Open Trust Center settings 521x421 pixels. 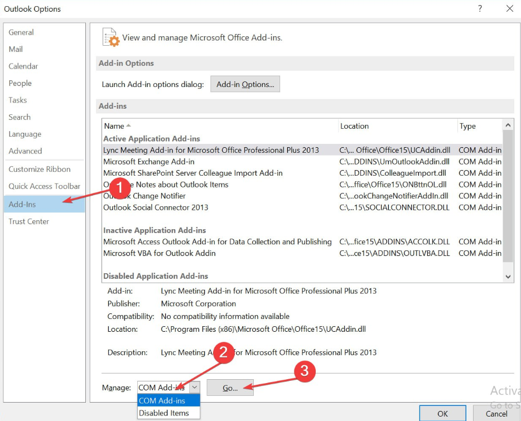click(x=28, y=221)
